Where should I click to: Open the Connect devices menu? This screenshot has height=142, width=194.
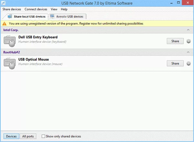tap(36, 9)
